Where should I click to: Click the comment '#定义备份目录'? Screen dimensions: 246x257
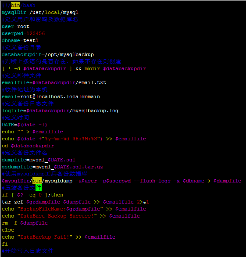coord(21,47)
